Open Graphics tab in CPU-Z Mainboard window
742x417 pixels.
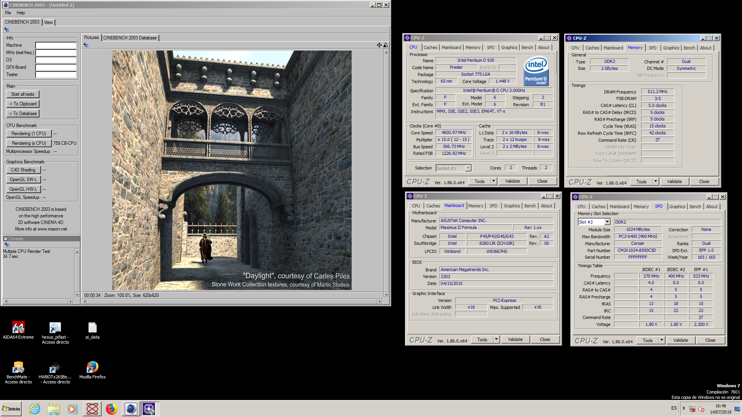coord(512,206)
